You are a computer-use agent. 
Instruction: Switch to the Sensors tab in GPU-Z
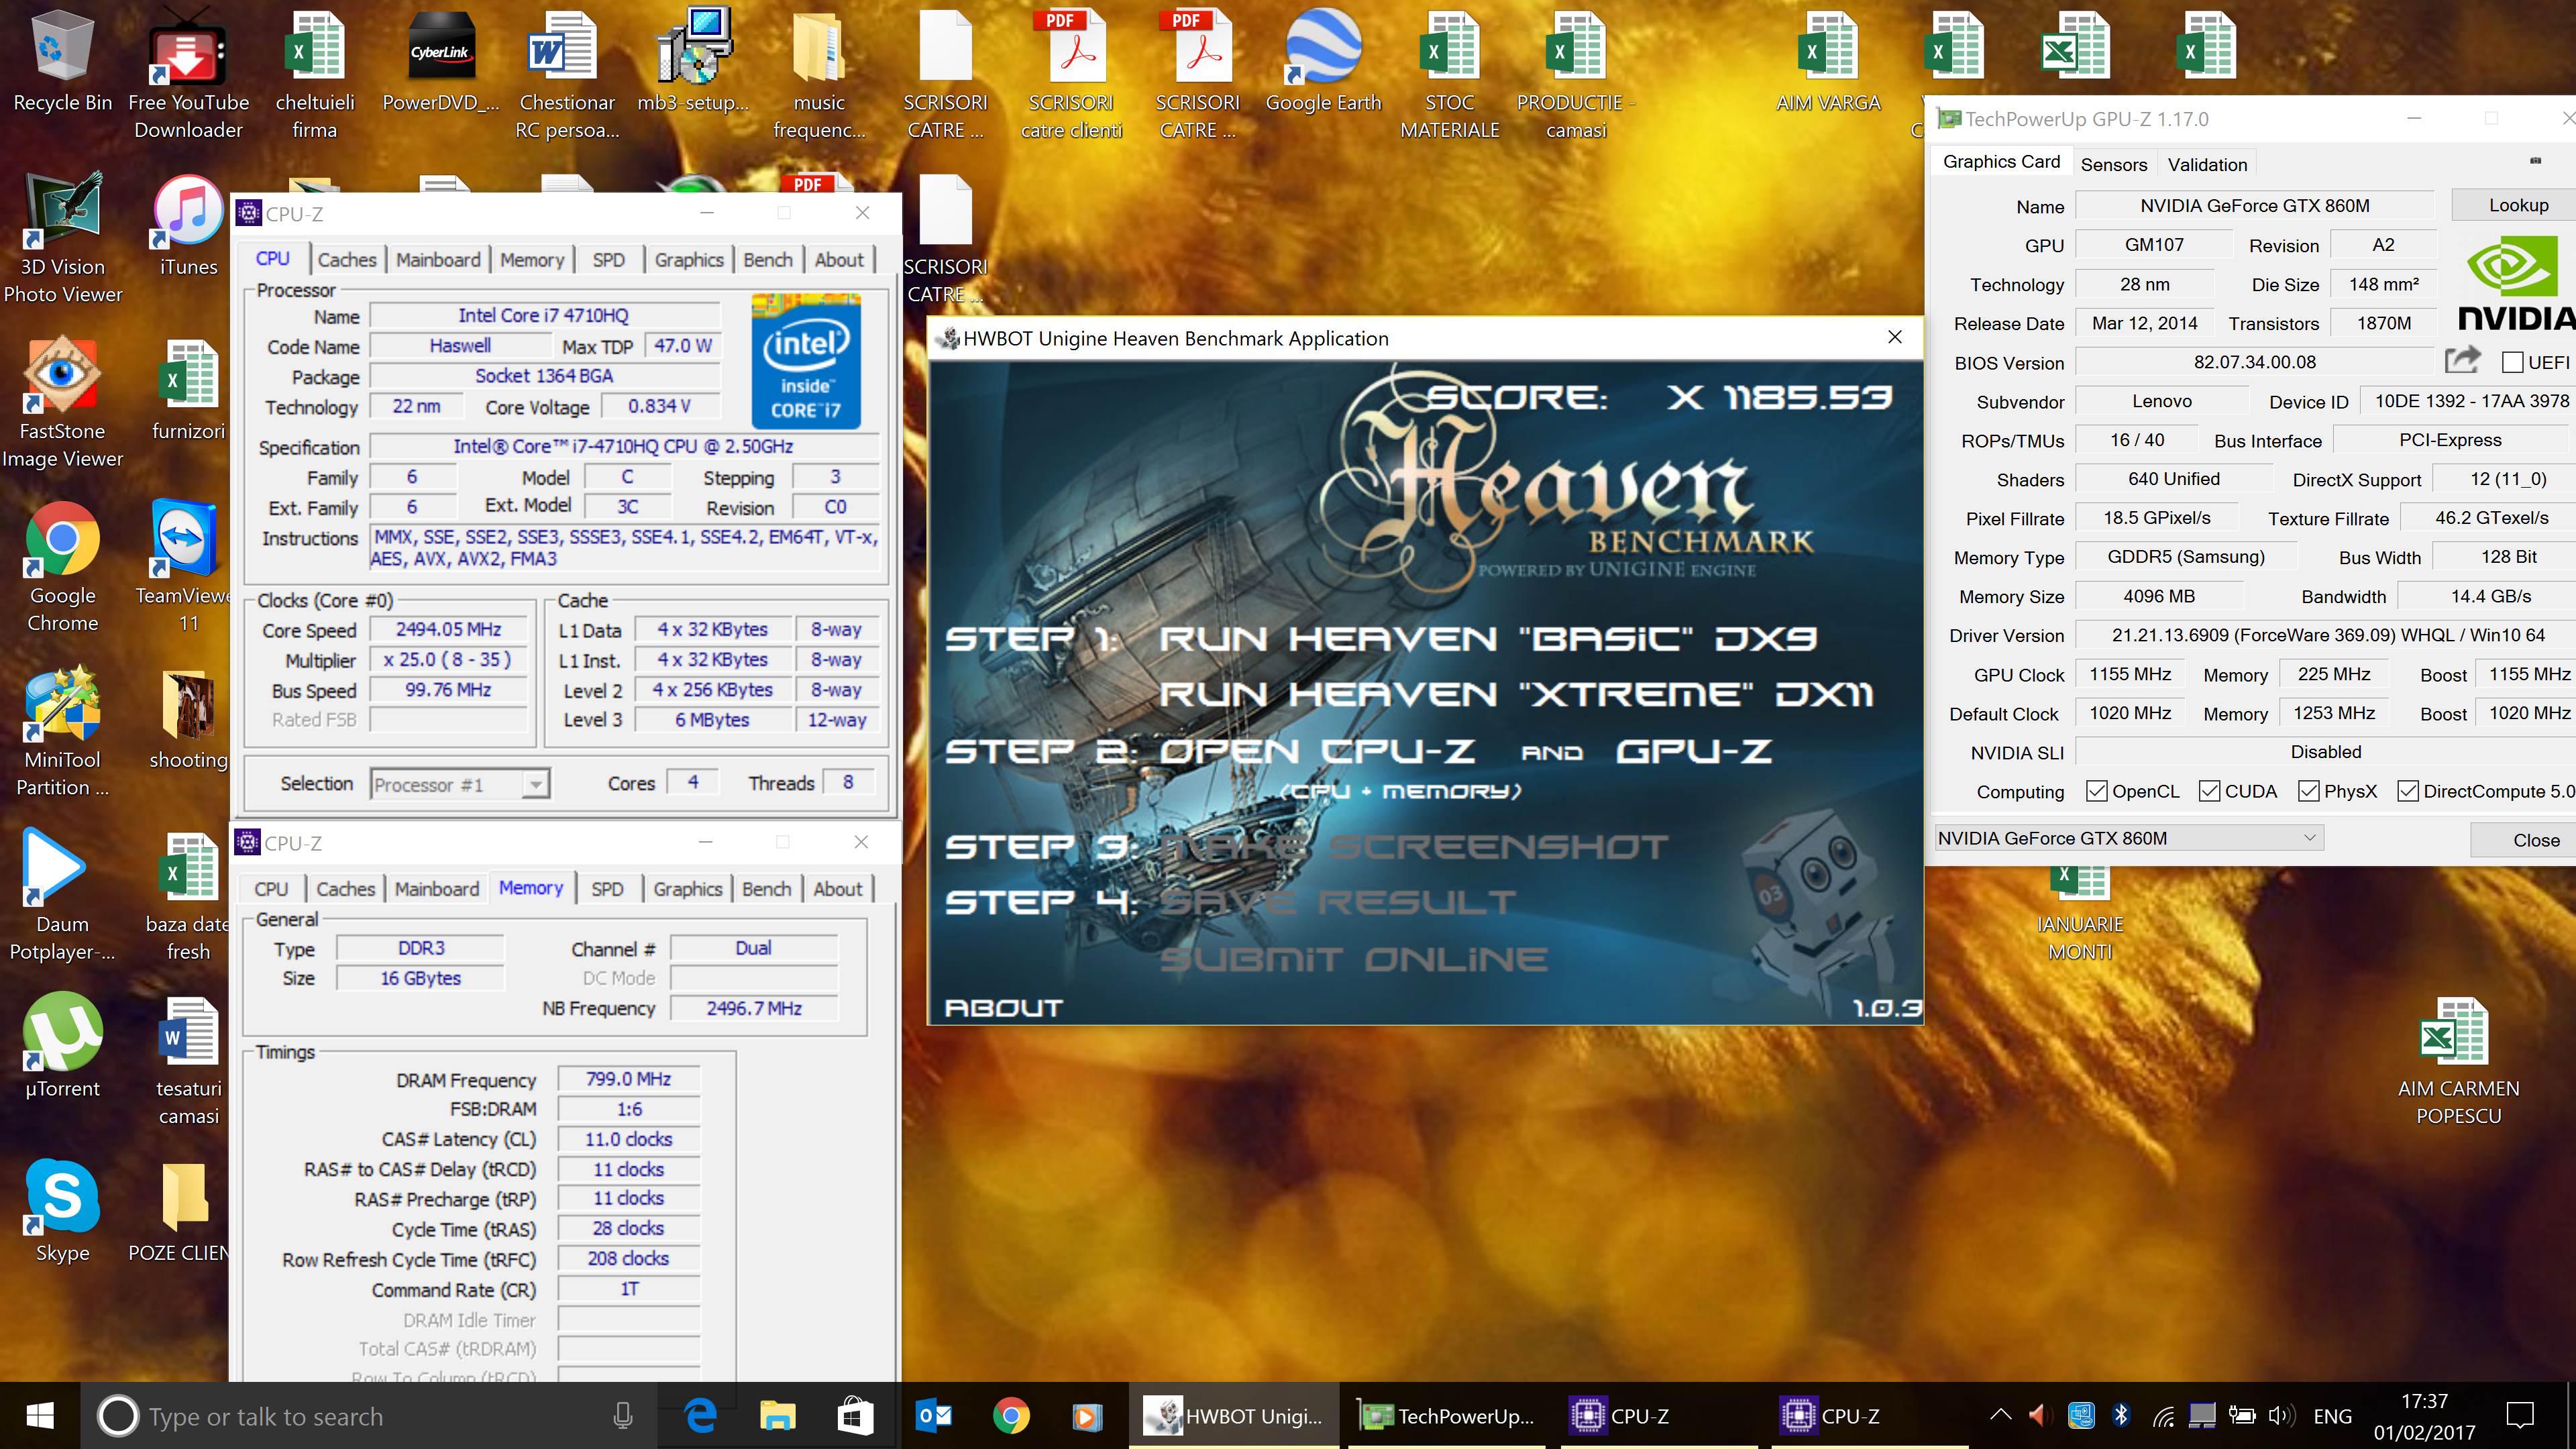click(x=2113, y=164)
